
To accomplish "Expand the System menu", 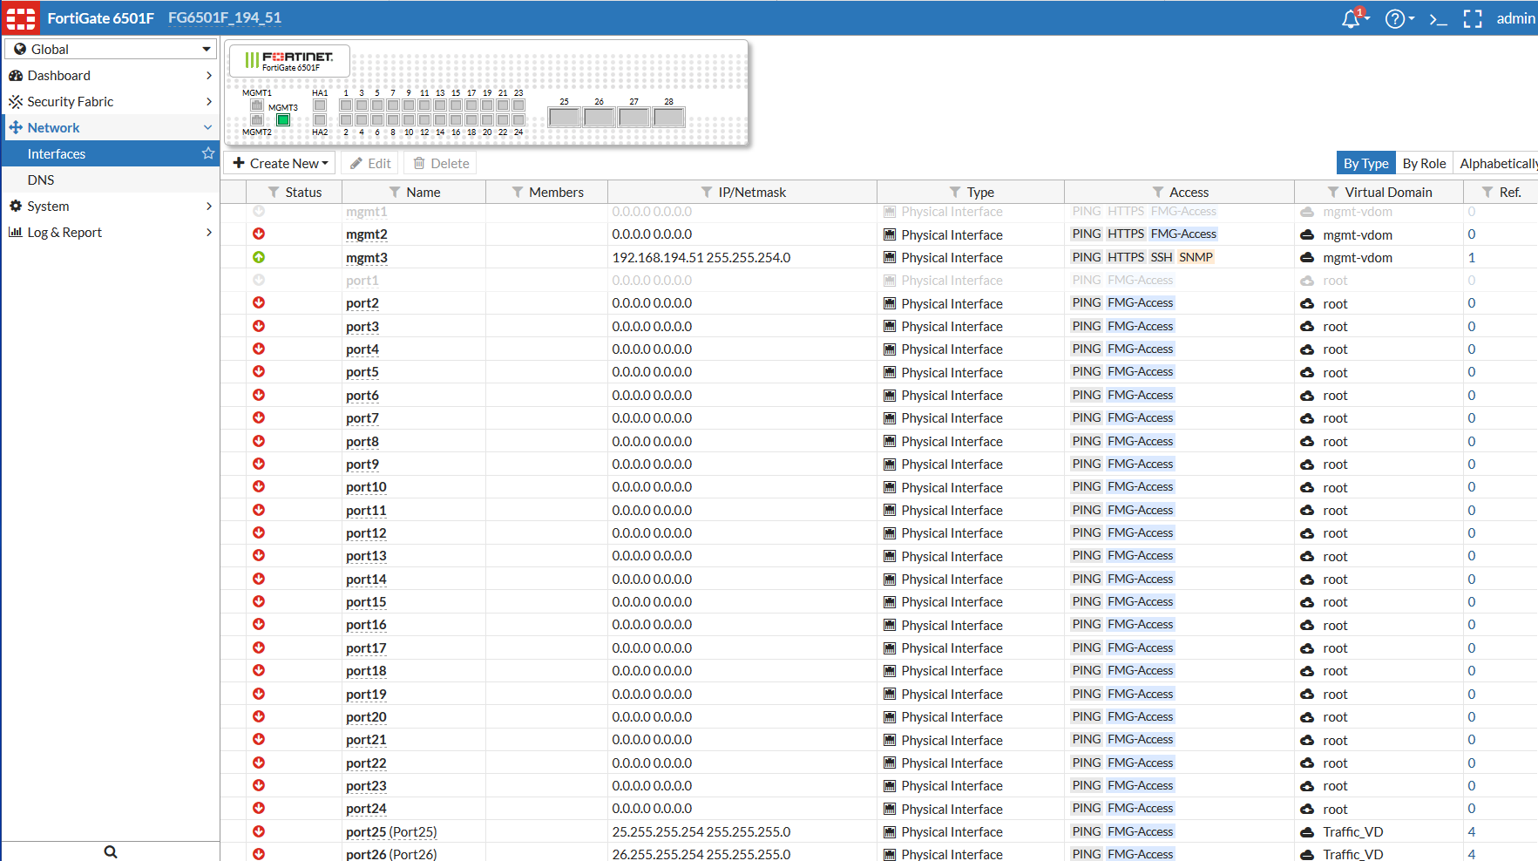I will 111,206.
